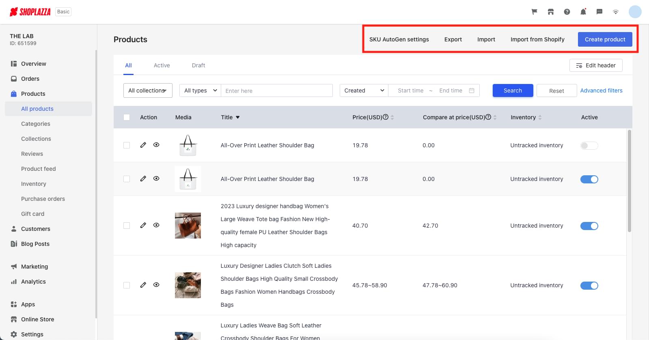Click the storefront icon in top bar

(550, 12)
